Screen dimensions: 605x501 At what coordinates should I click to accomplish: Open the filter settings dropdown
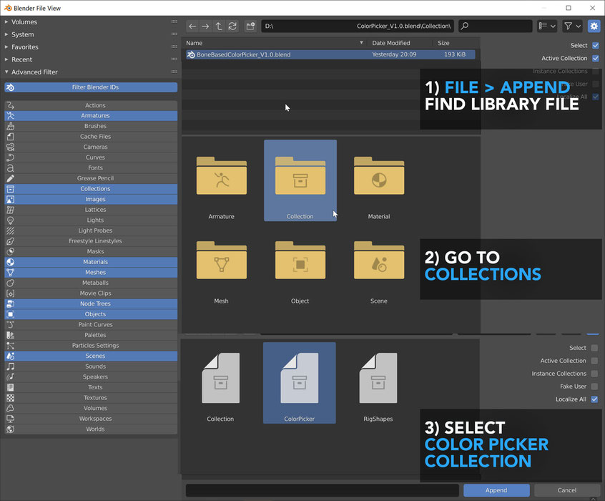coord(573,26)
